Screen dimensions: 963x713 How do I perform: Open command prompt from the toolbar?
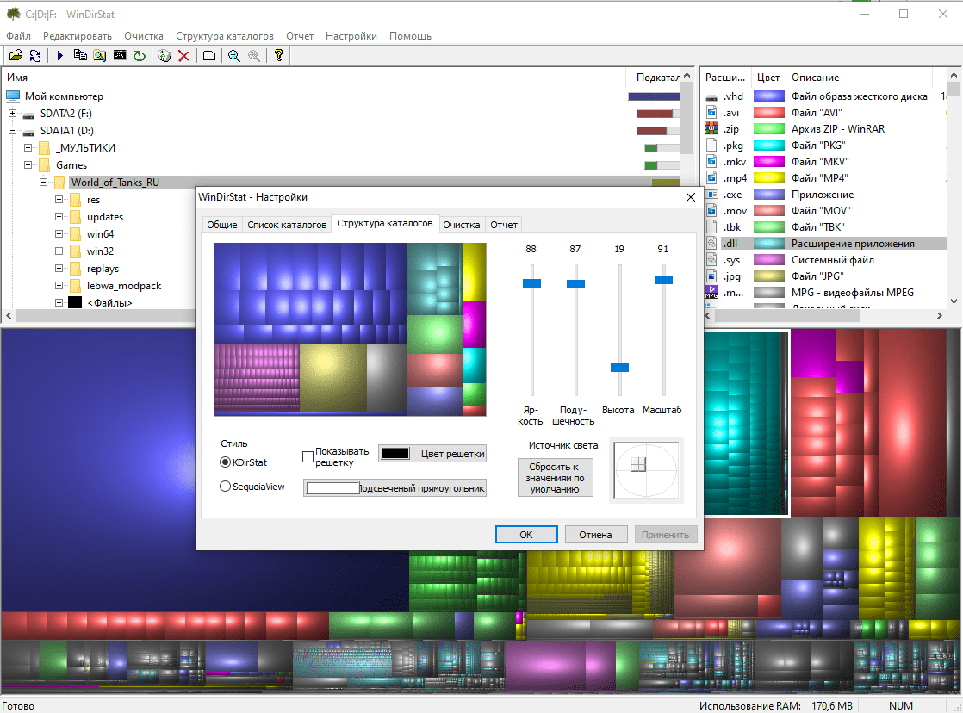coord(120,56)
